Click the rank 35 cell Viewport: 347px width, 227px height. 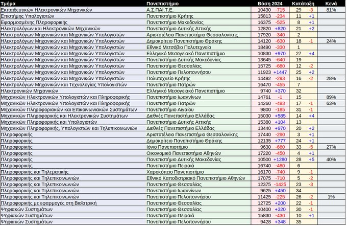(x=299, y=222)
